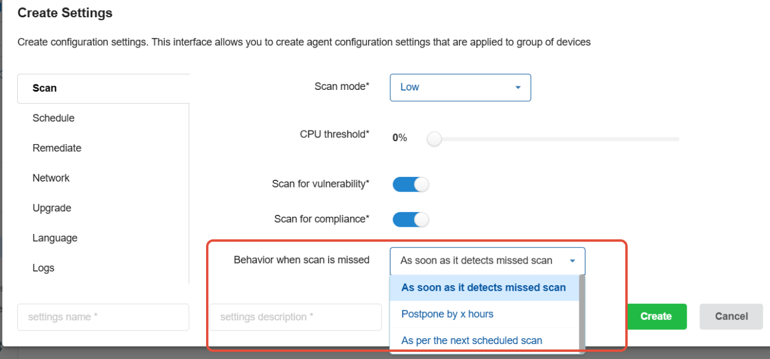
Task: Disable the Scan for vulnerability toggle
Action: (x=410, y=184)
